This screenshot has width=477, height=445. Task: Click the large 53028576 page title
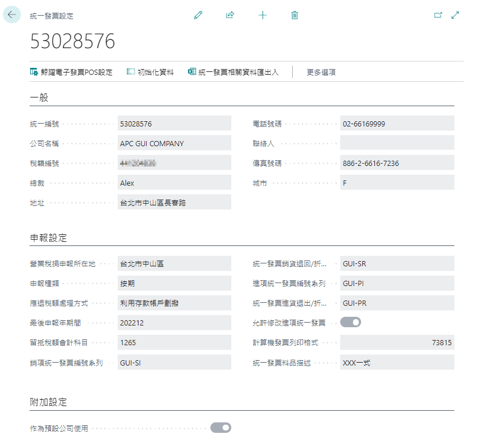72,41
